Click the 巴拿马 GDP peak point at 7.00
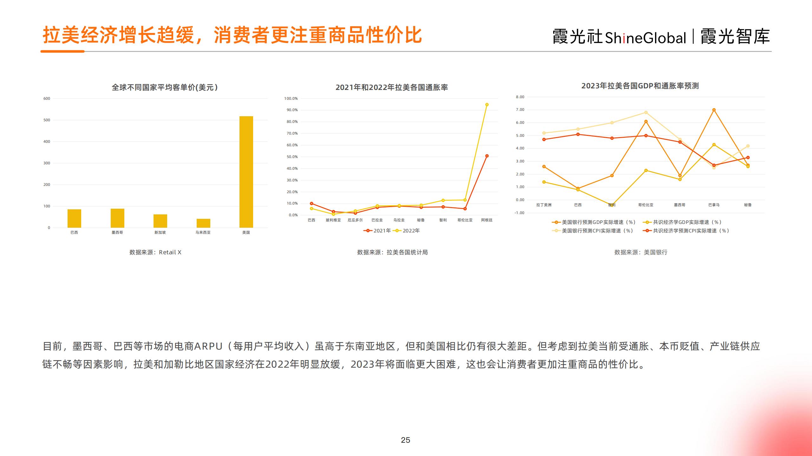812x456 pixels. (714, 110)
